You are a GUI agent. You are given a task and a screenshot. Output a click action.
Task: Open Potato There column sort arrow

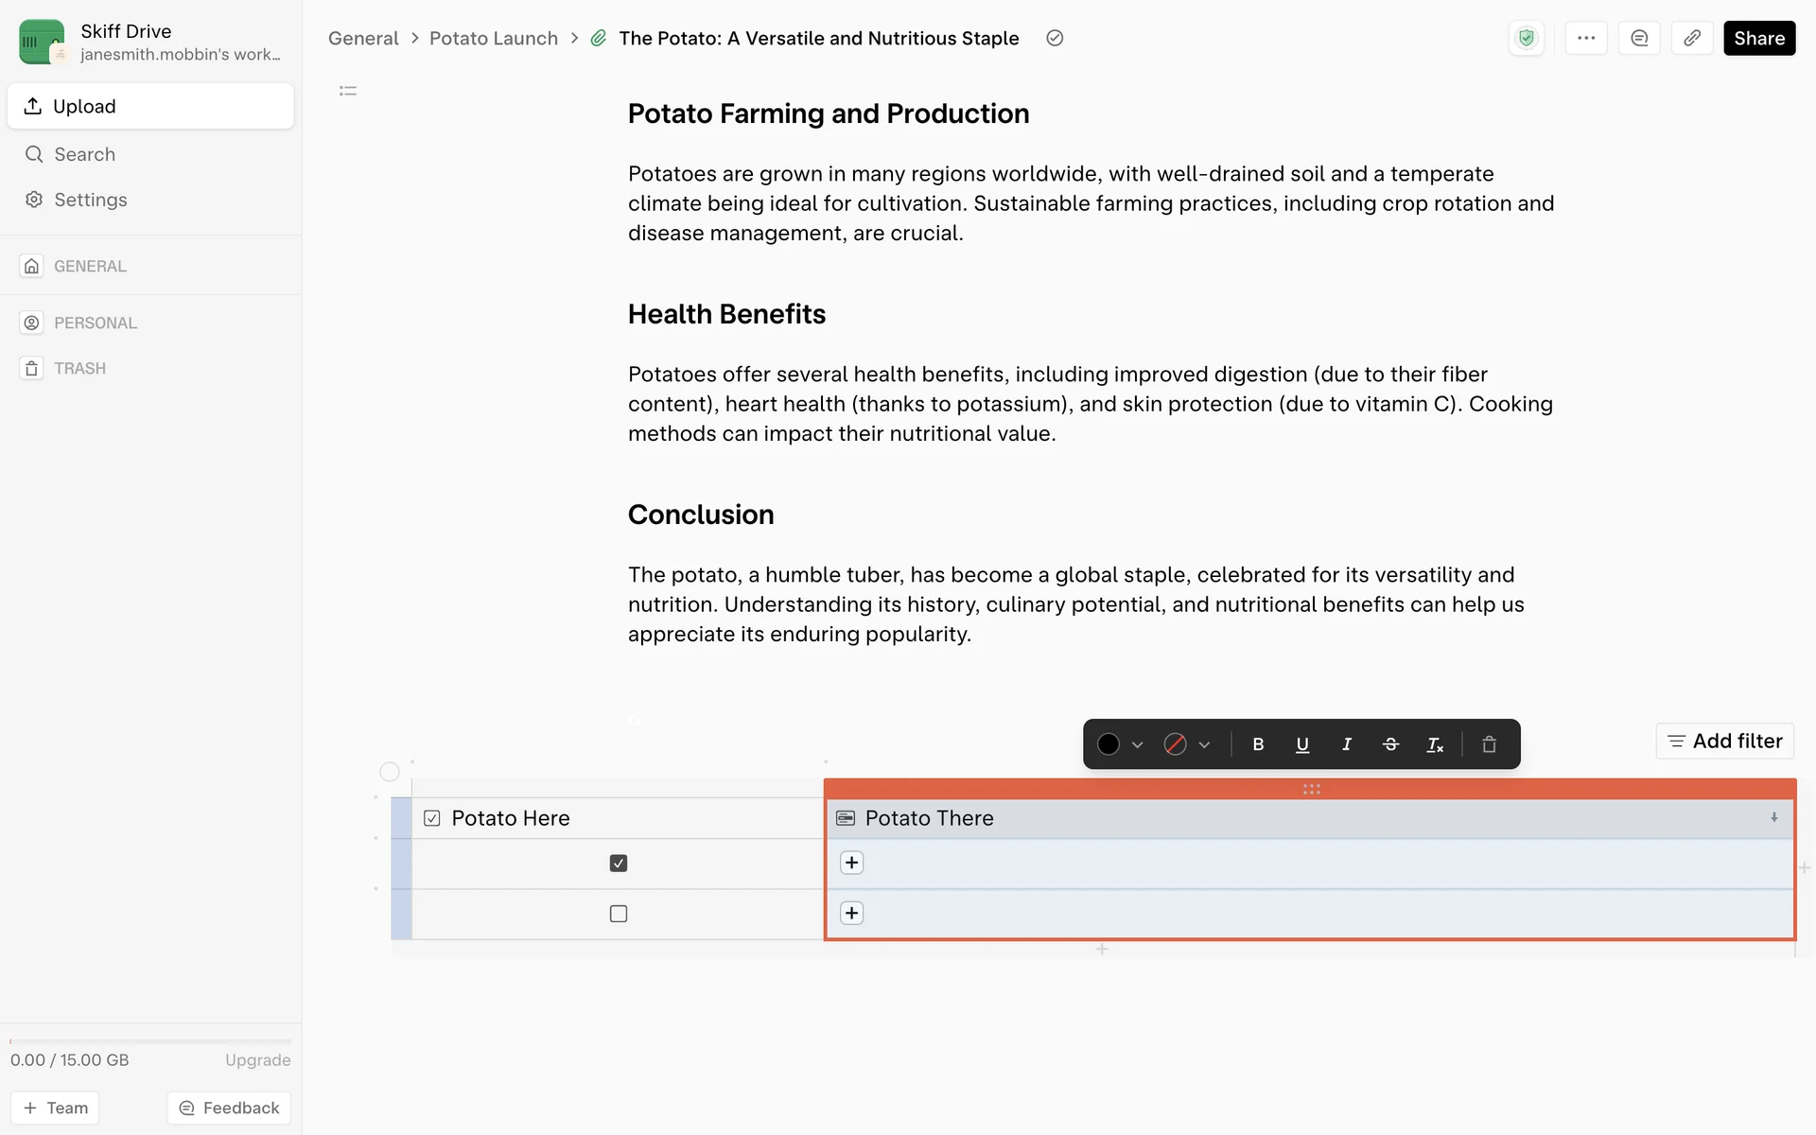[1774, 817]
